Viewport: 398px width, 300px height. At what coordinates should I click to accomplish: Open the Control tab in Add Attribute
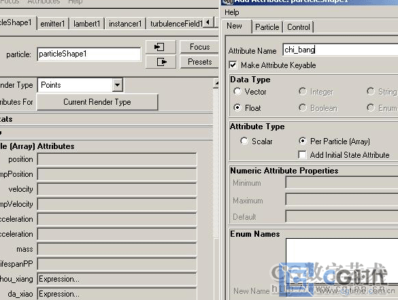[x=299, y=27]
